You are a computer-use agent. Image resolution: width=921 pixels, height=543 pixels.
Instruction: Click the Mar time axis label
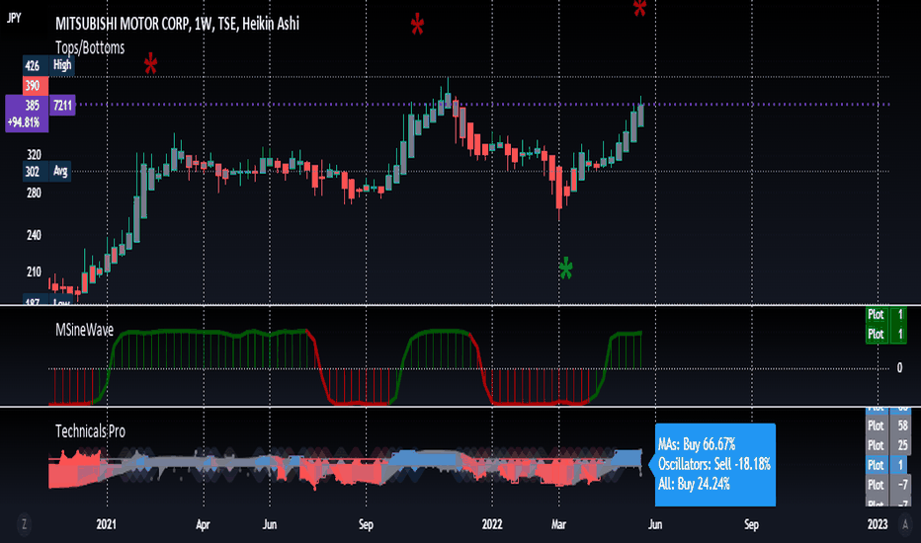point(558,524)
